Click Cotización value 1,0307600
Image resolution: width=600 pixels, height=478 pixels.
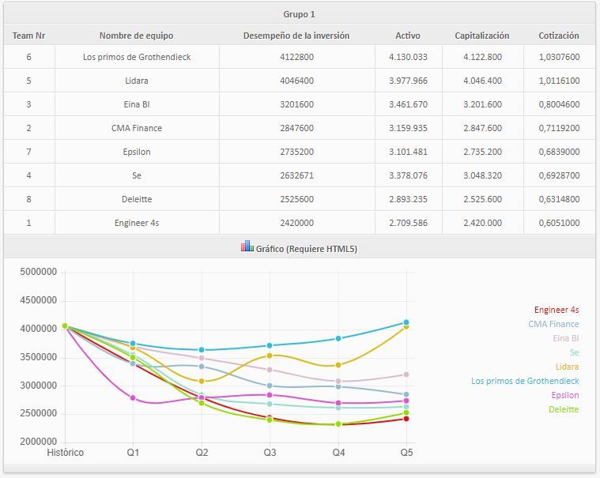tap(559, 57)
